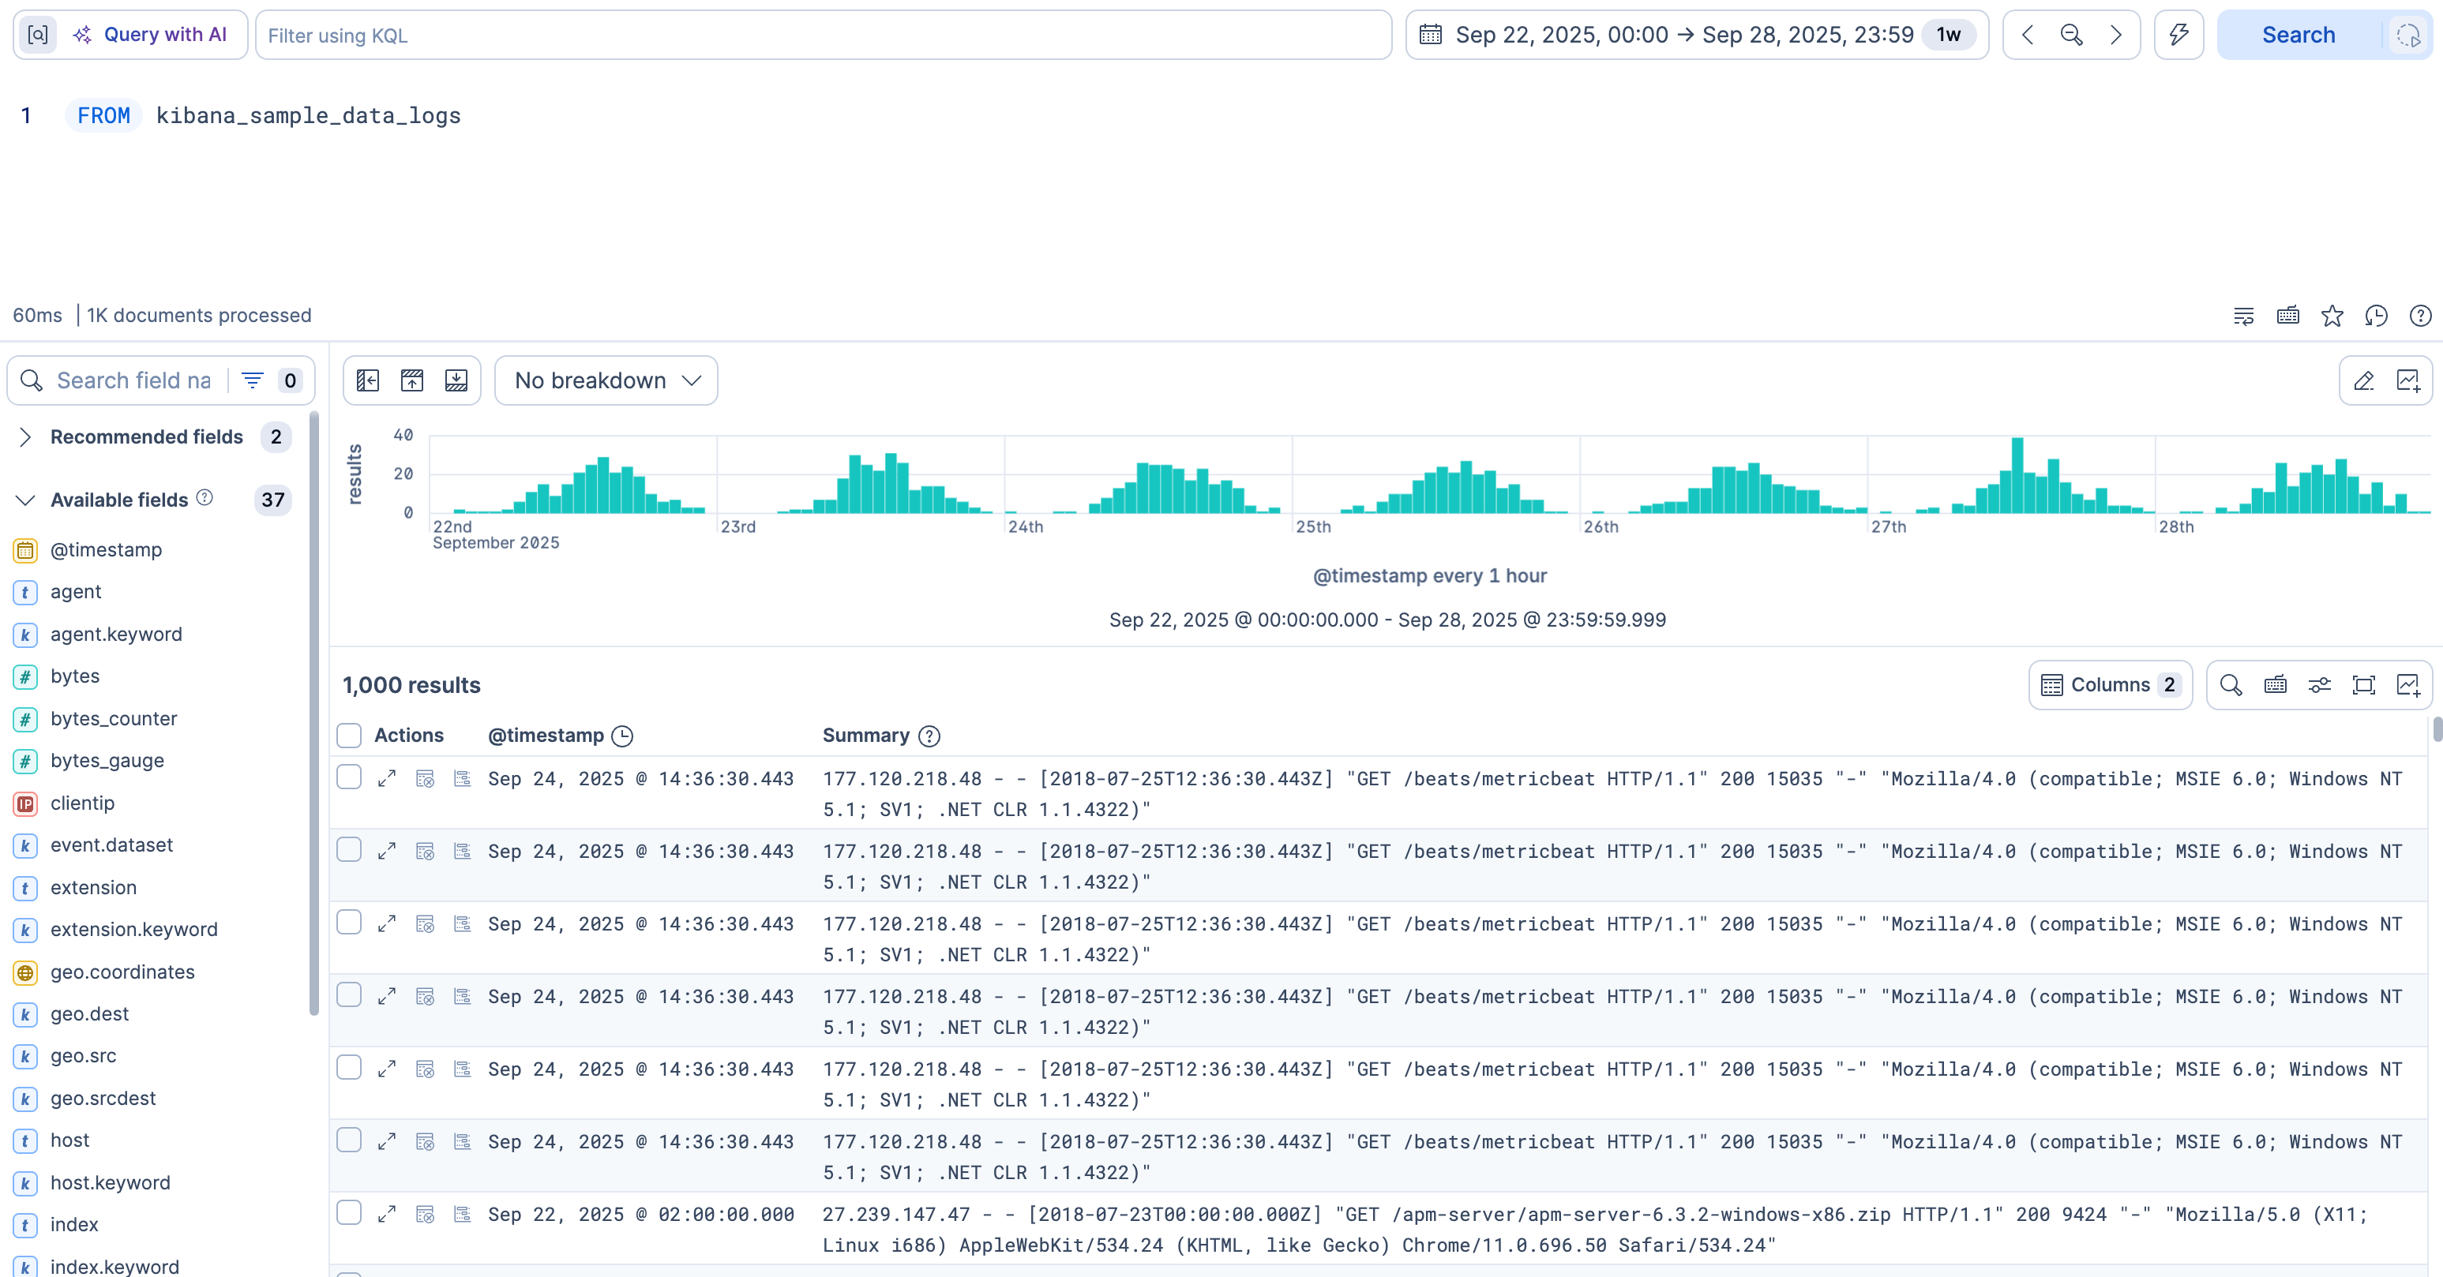Save histogram visualization to dashboard
This screenshot has width=2443, height=1277.
(x=2408, y=380)
